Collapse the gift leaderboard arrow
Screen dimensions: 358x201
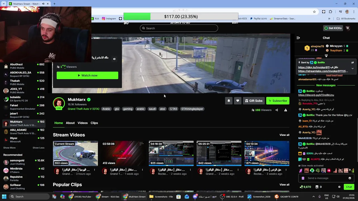click(x=326, y=56)
